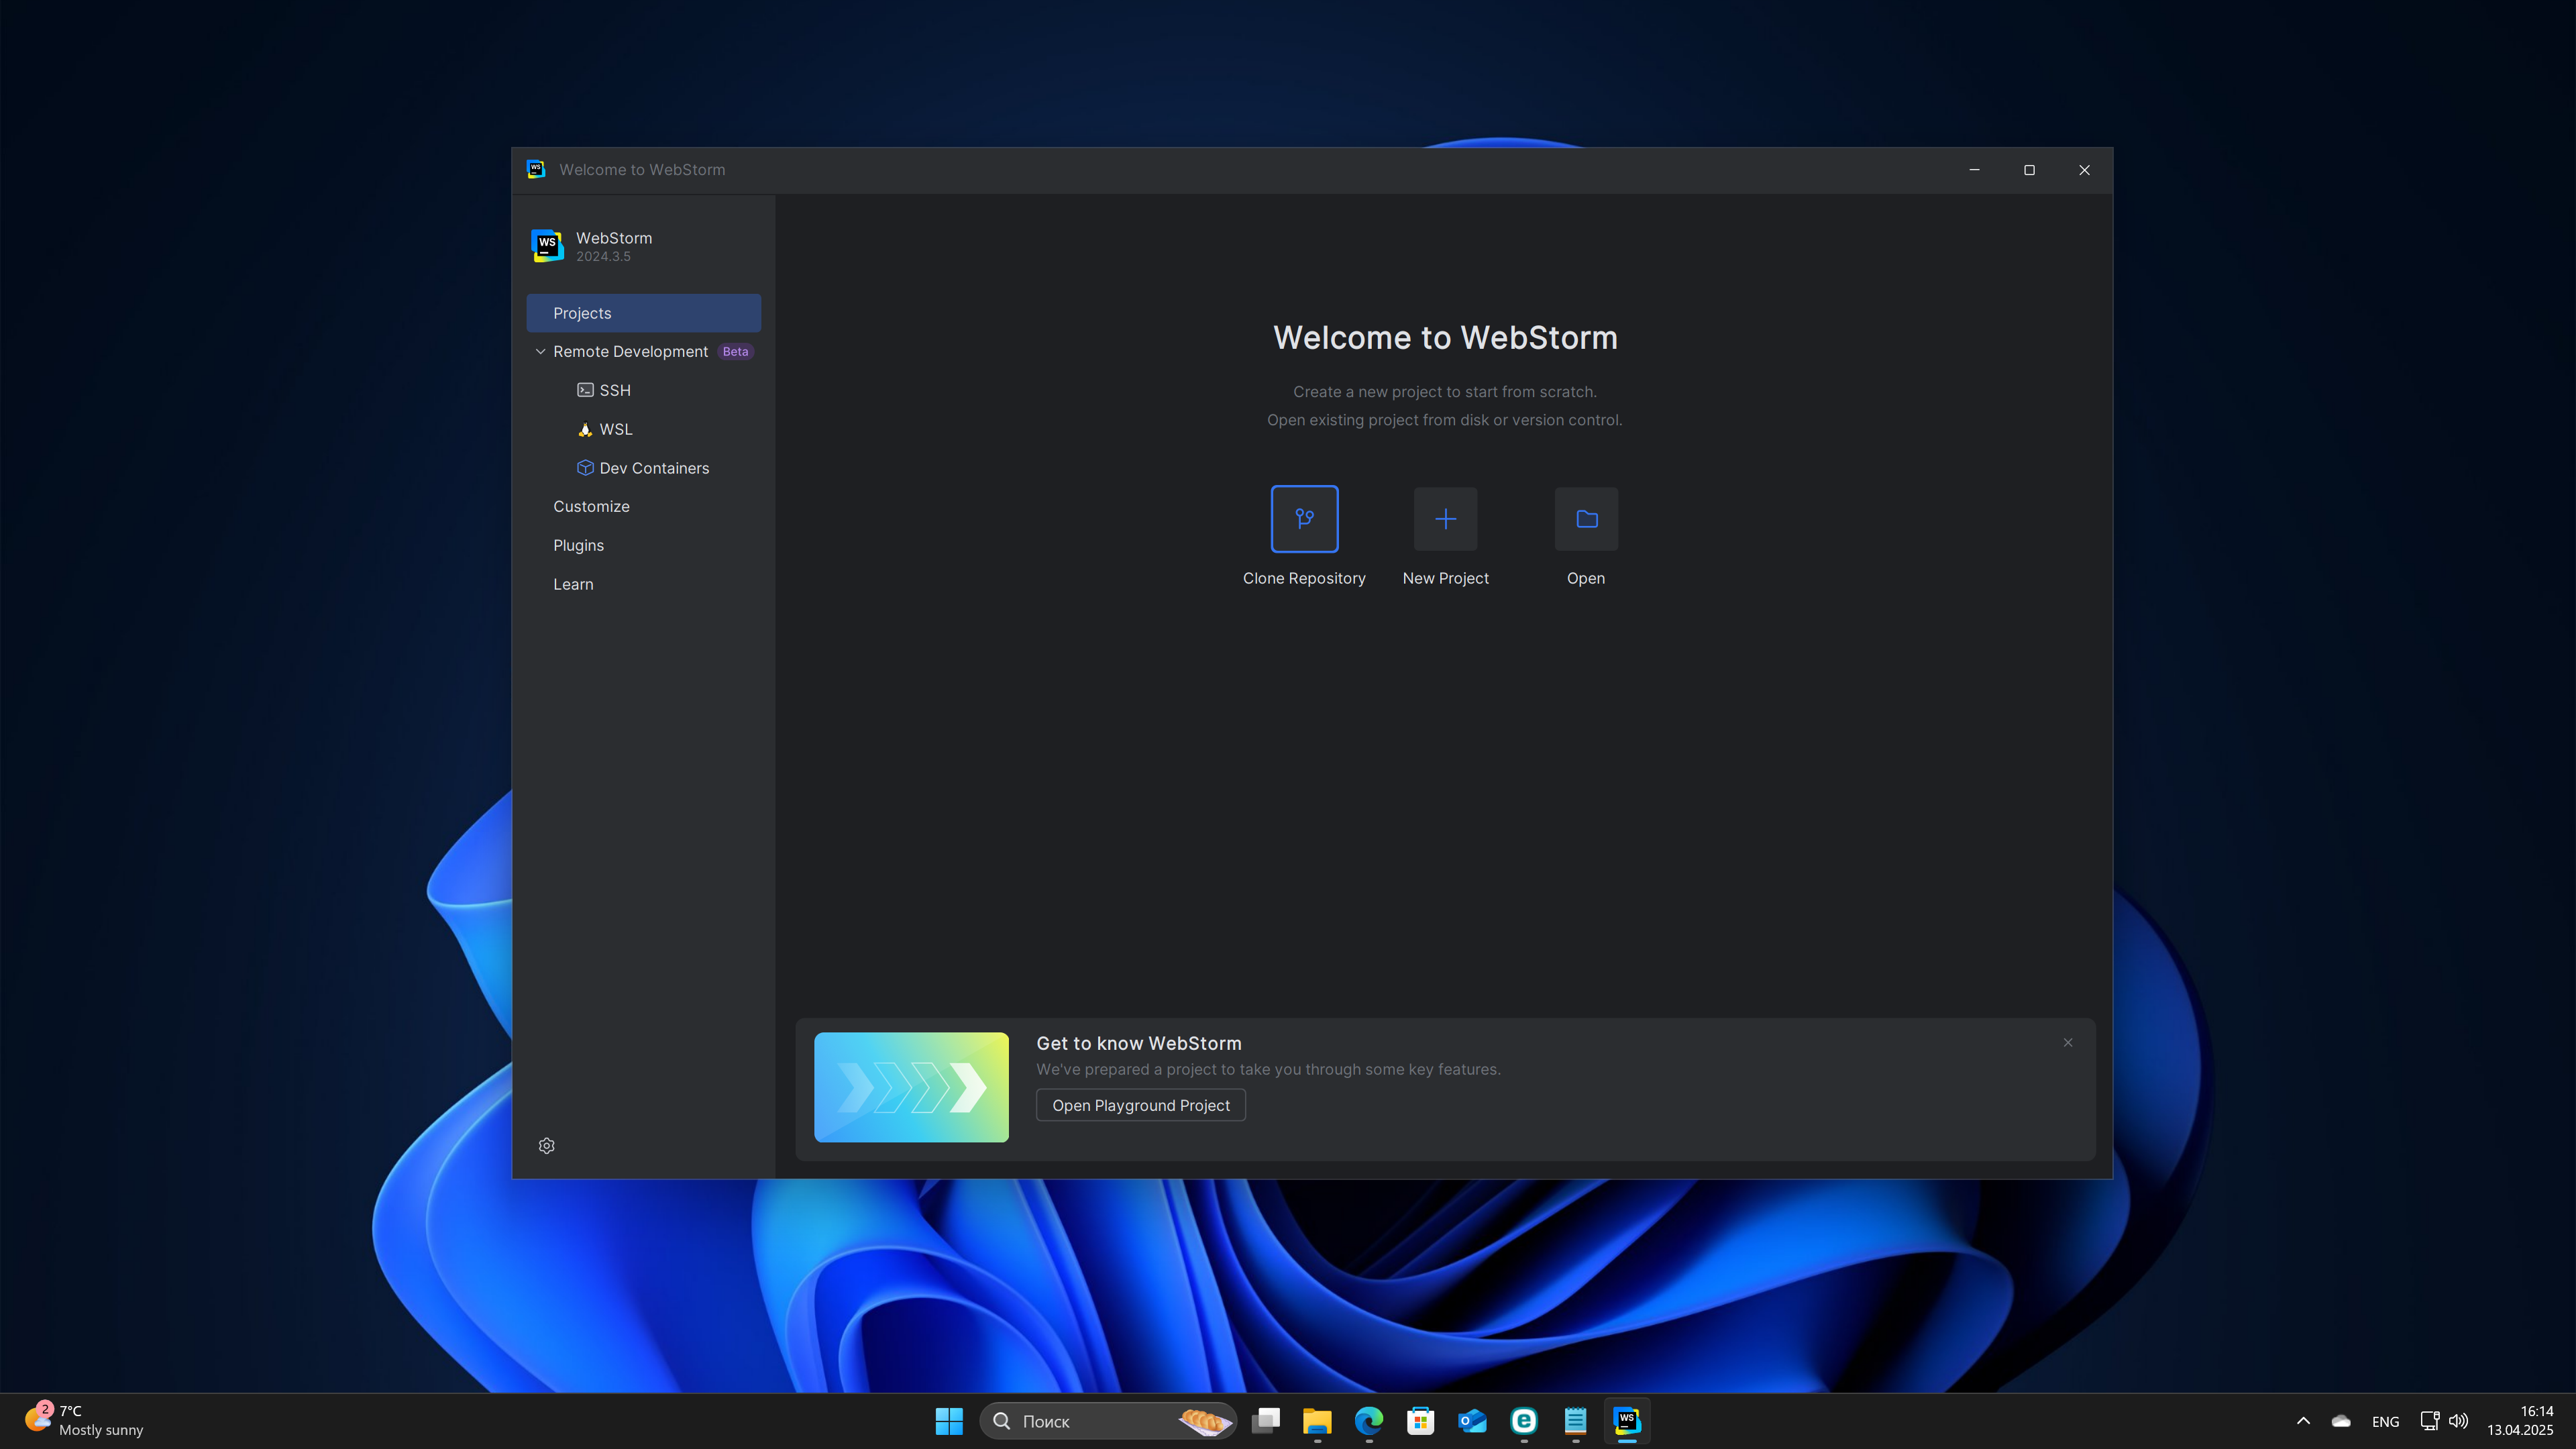Click the playground banner arrows thumbnail
2576x1449 pixels.
point(911,1087)
